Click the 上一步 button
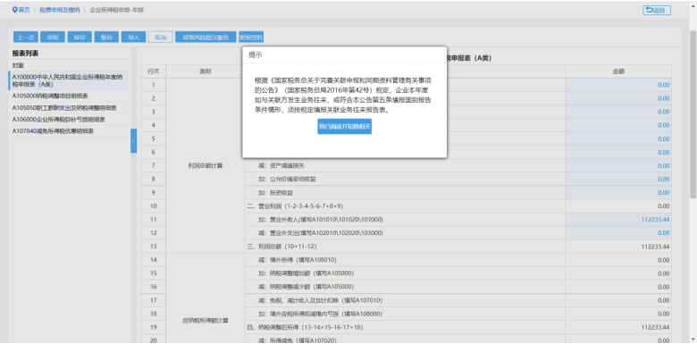Image resolution: width=697 pixels, height=344 pixels. [x=25, y=38]
